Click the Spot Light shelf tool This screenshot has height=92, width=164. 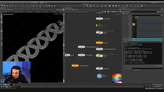click(x=90, y=6)
